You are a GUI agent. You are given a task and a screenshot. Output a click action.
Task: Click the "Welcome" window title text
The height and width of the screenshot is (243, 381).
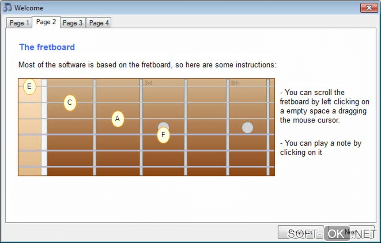pyautogui.click(x=29, y=7)
